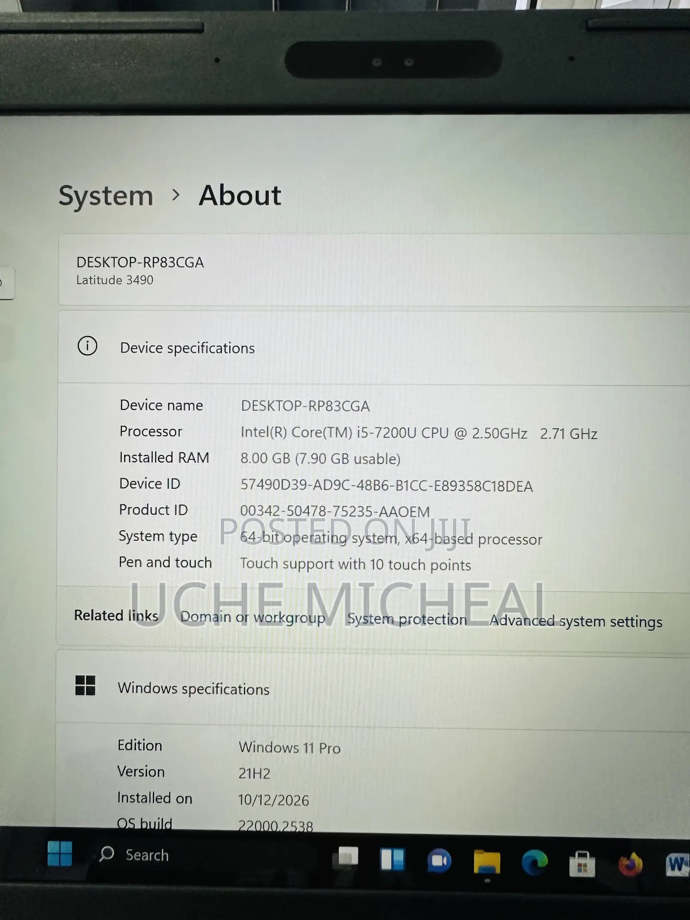Click the OS build 22000.2538 value
The width and height of the screenshot is (690, 920).
coord(275,825)
